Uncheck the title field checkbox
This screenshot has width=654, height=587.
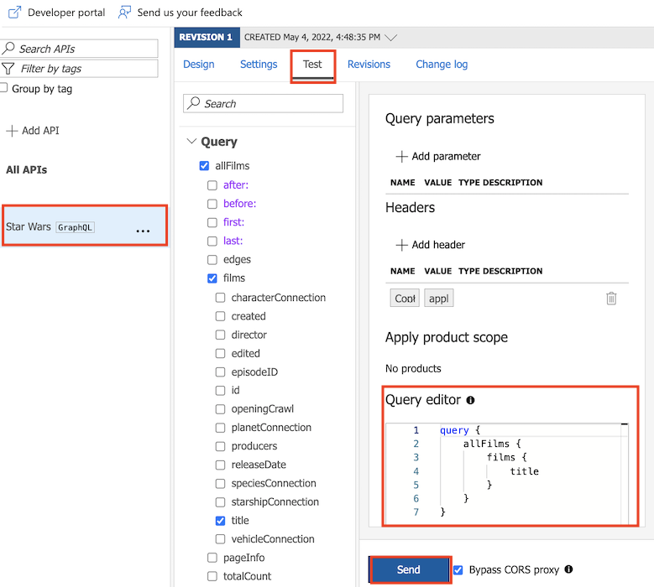(220, 521)
